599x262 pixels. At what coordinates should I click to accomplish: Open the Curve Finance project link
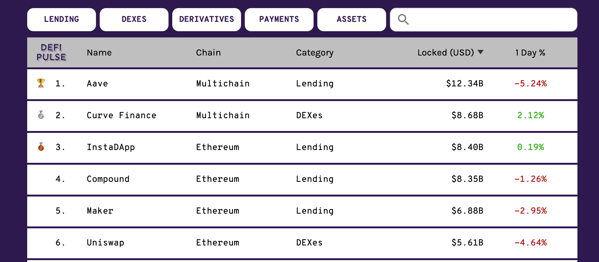(x=121, y=115)
